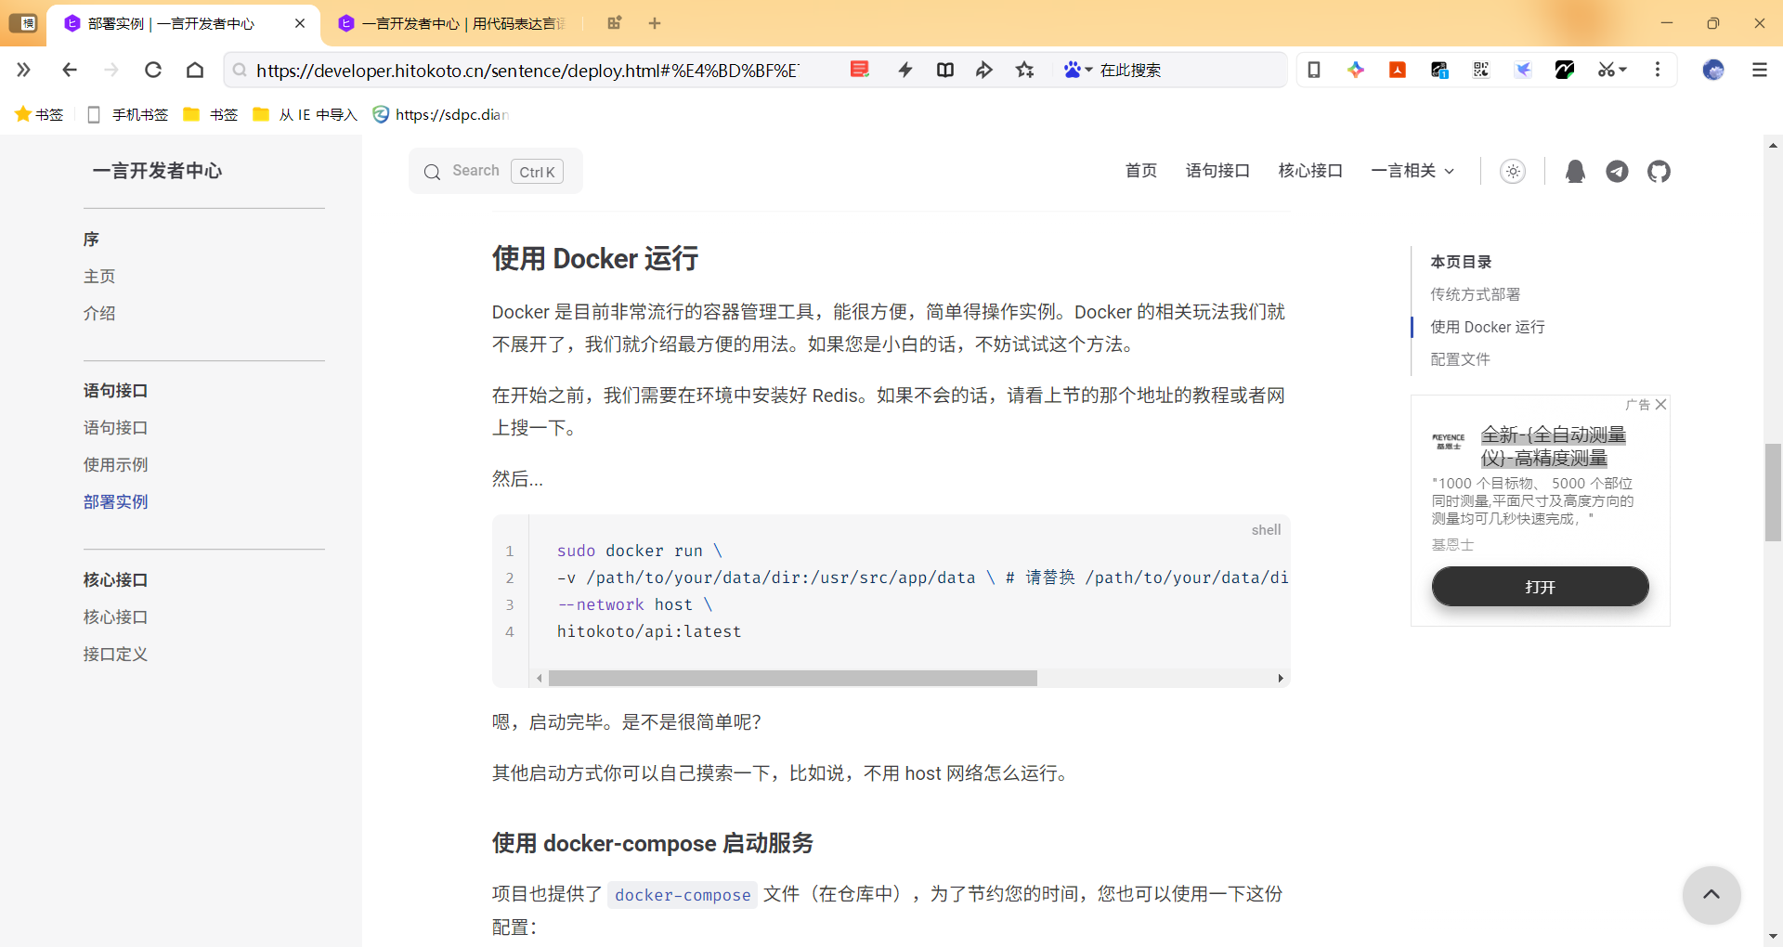The width and height of the screenshot is (1783, 947).
Task: Click the red note icon in address bar
Action: click(860, 70)
